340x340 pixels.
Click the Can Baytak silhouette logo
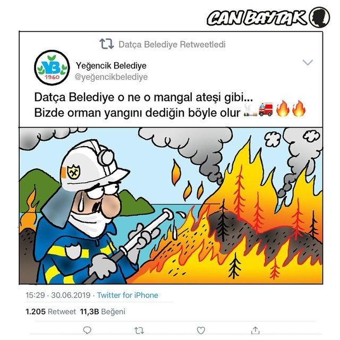tap(319, 18)
